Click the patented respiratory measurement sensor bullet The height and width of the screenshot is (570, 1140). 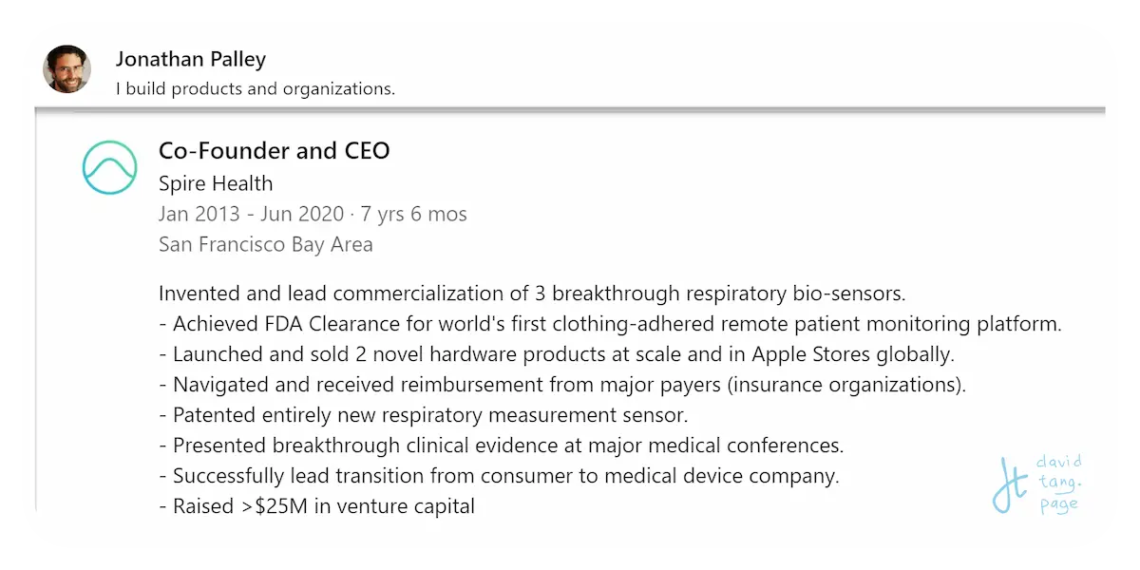[423, 415]
